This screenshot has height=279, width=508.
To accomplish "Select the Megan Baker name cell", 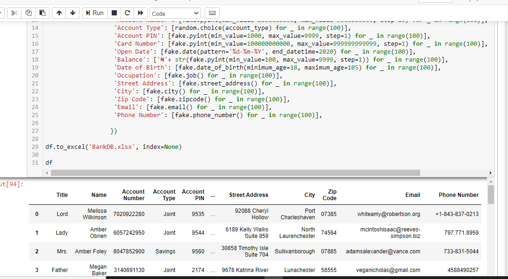I will tap(98, 270).
